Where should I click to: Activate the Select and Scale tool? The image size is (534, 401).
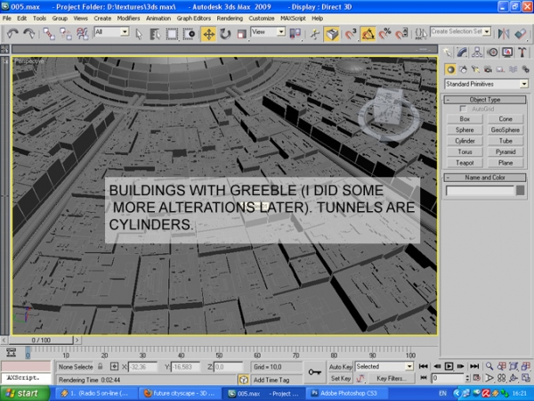(x=242, y=34)
